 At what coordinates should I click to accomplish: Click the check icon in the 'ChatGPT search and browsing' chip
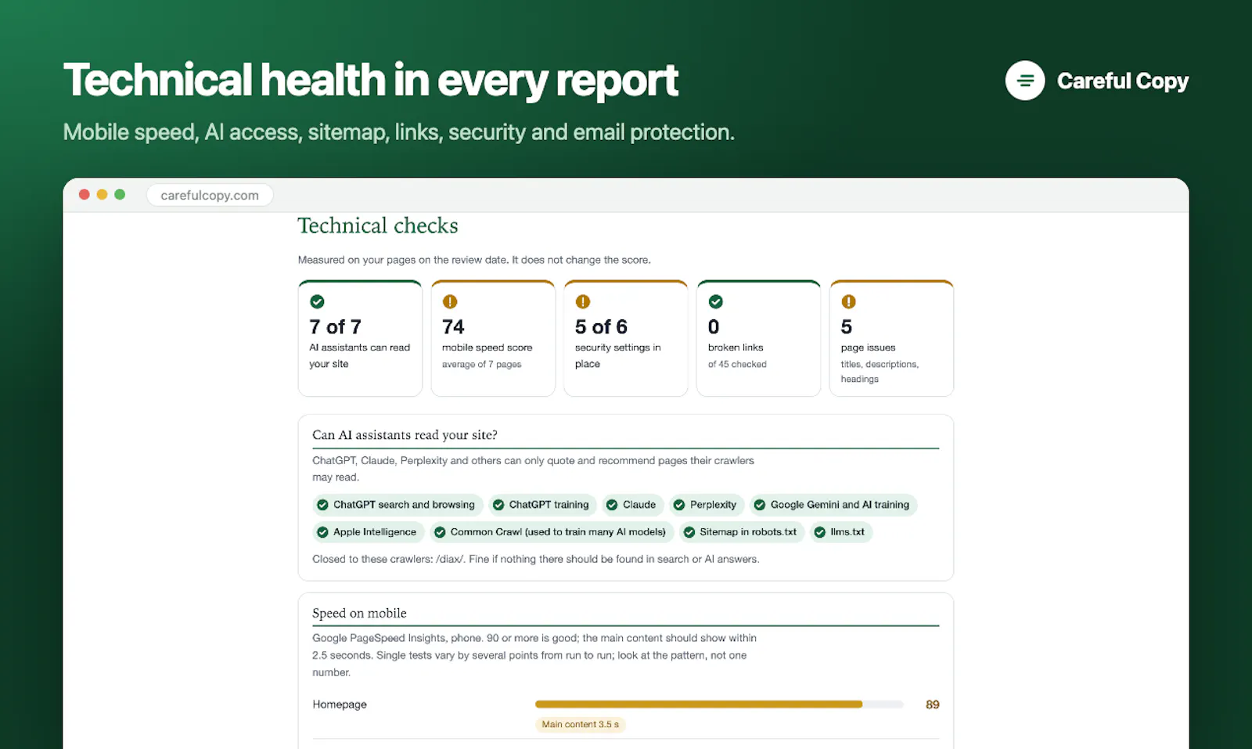coord(322,505)
